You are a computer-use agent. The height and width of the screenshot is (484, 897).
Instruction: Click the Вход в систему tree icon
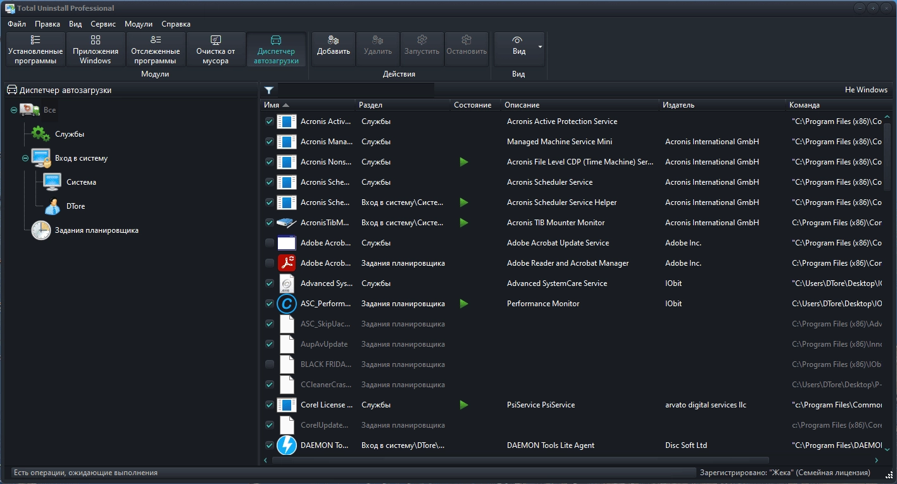tap(41, 158)
